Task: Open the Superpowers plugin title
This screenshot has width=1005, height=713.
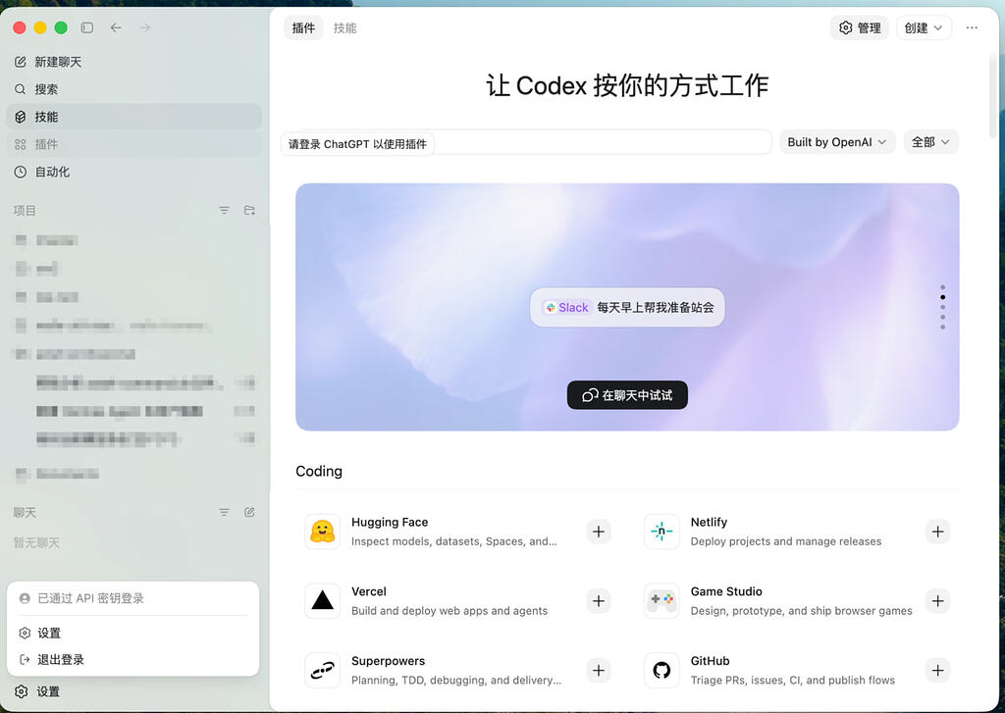Action: coord(388,660)
